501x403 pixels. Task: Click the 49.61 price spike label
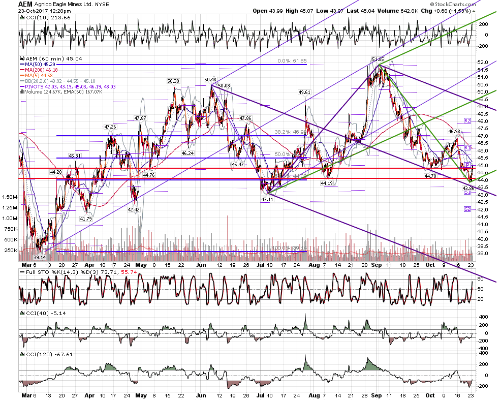coord(304,92)
